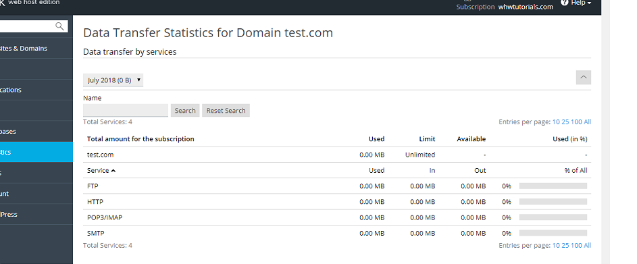Select the POP3/IMAP service row label
The image size is (637, 264).
click(x=105, y=217)
